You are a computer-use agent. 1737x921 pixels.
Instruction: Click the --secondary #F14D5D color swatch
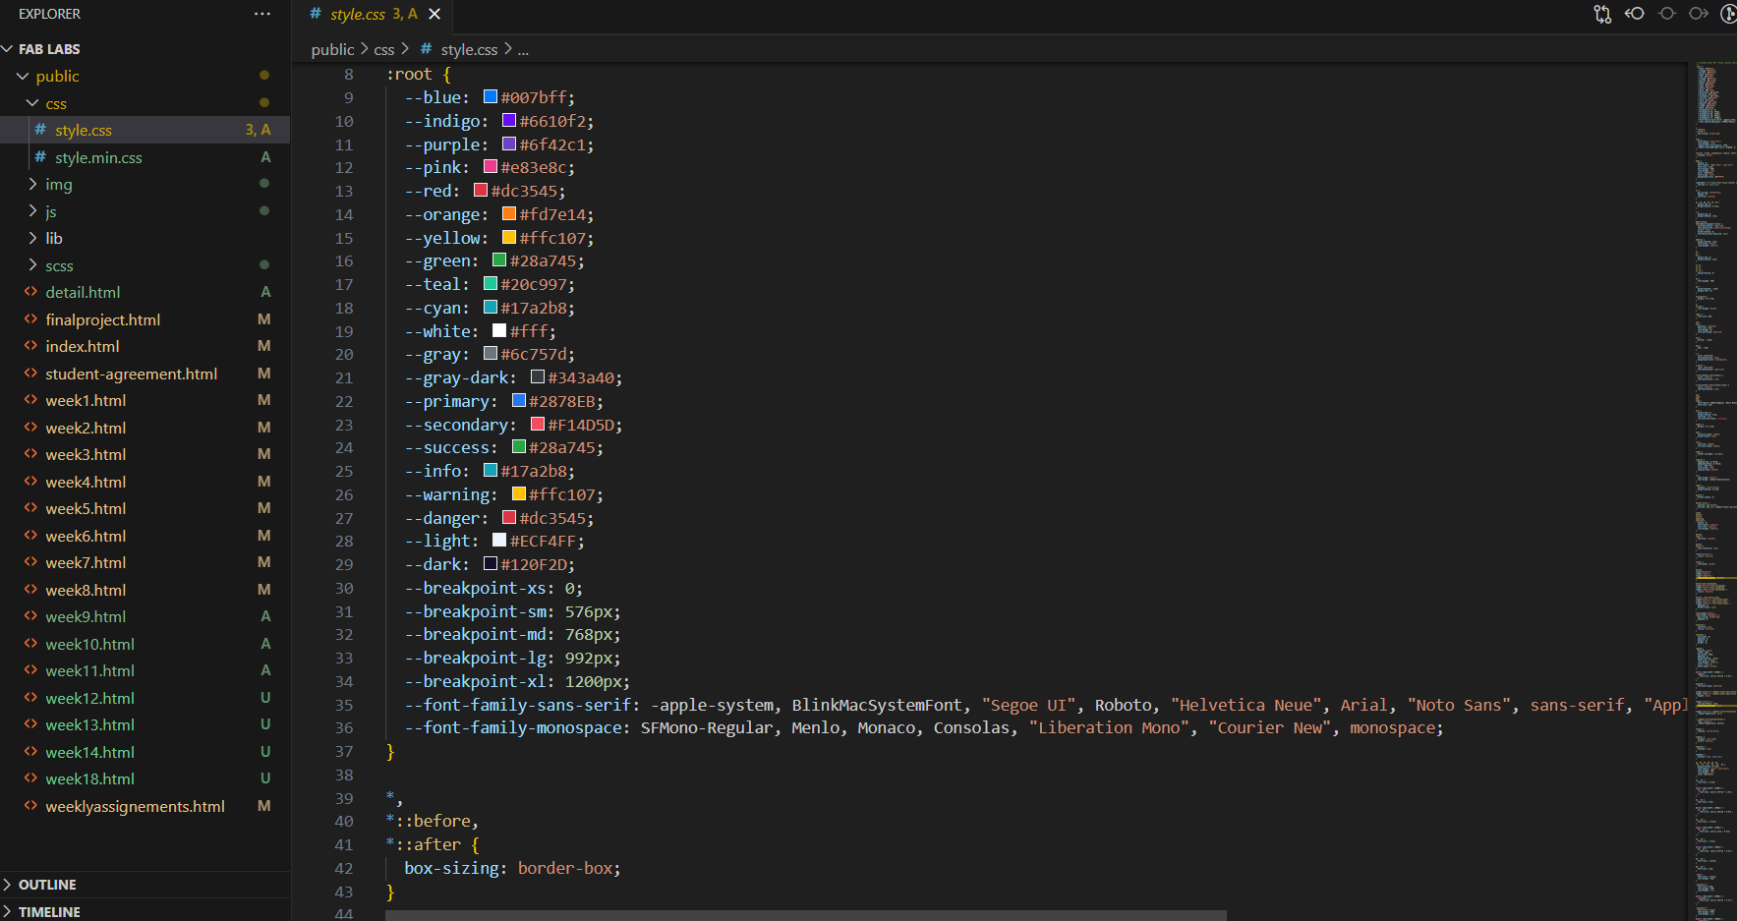[538, 424]
